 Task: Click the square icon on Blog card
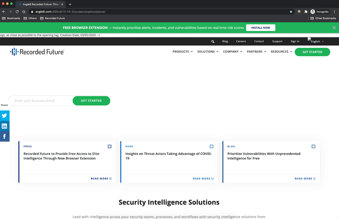[x=314, y=146]
